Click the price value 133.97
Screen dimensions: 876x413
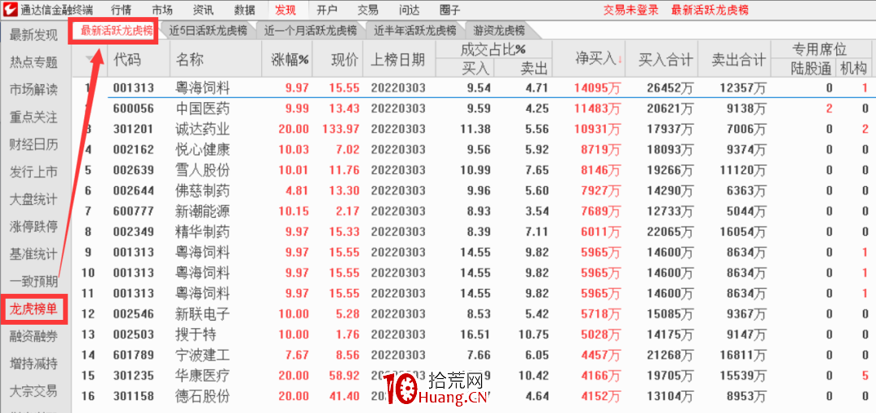[x=341, y=129]
